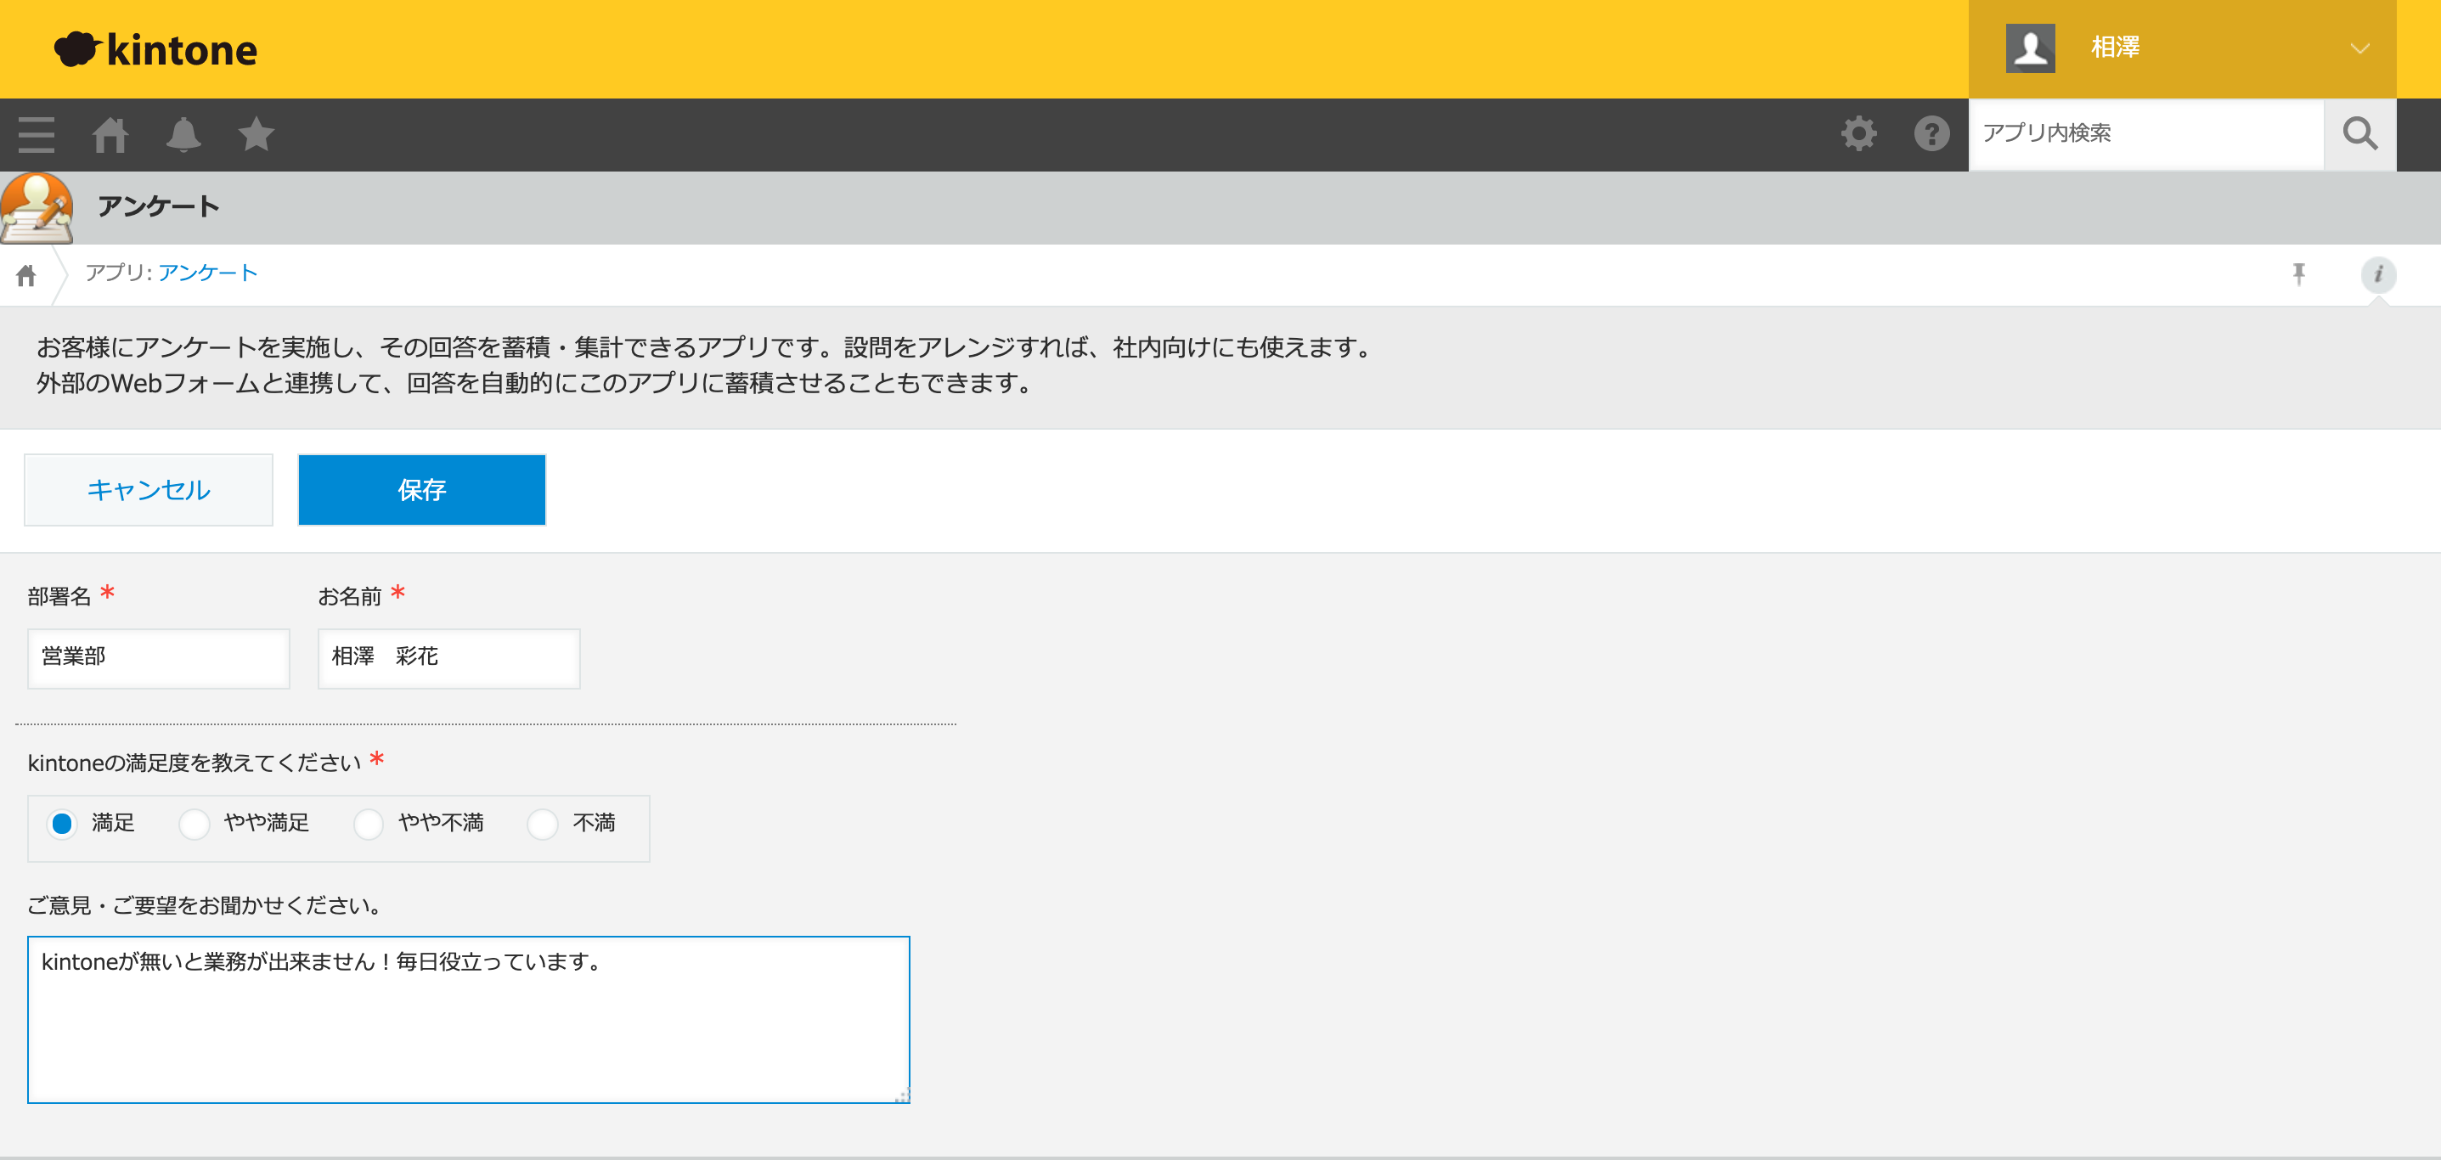Click description line starting お客様にアンケートを実施し
The image size is (2441, 1160).
[x=706, y=348]
